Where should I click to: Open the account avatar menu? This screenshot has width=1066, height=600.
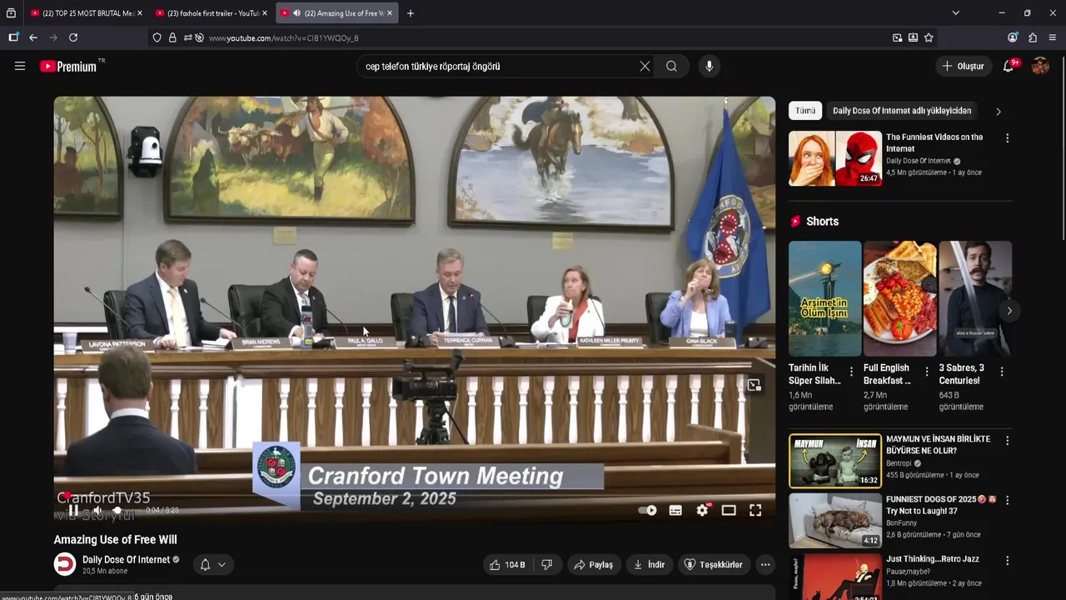click(1040, 66)
